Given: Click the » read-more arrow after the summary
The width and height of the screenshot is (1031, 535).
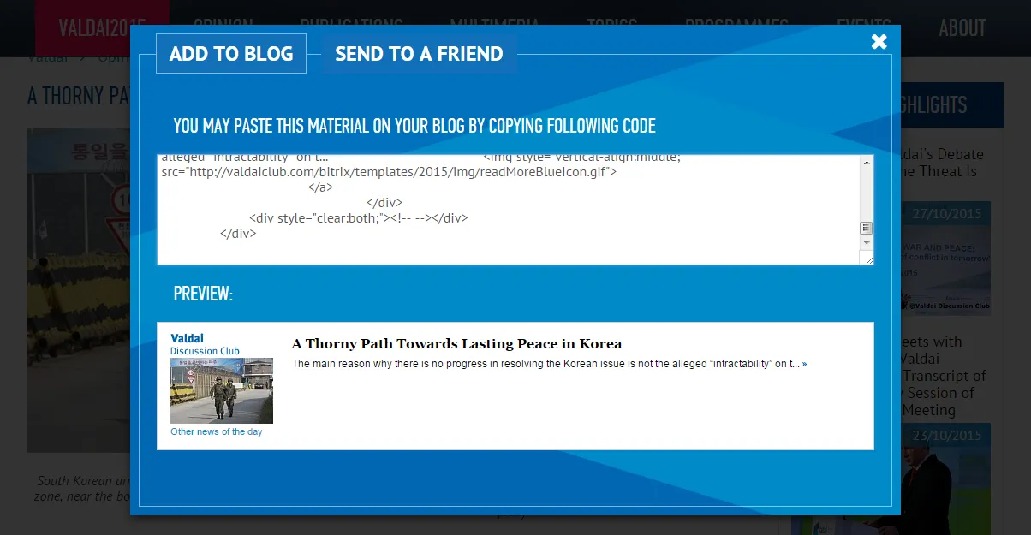Looking at the screenshot, I should pyautogui.click(x=804, y=364).
